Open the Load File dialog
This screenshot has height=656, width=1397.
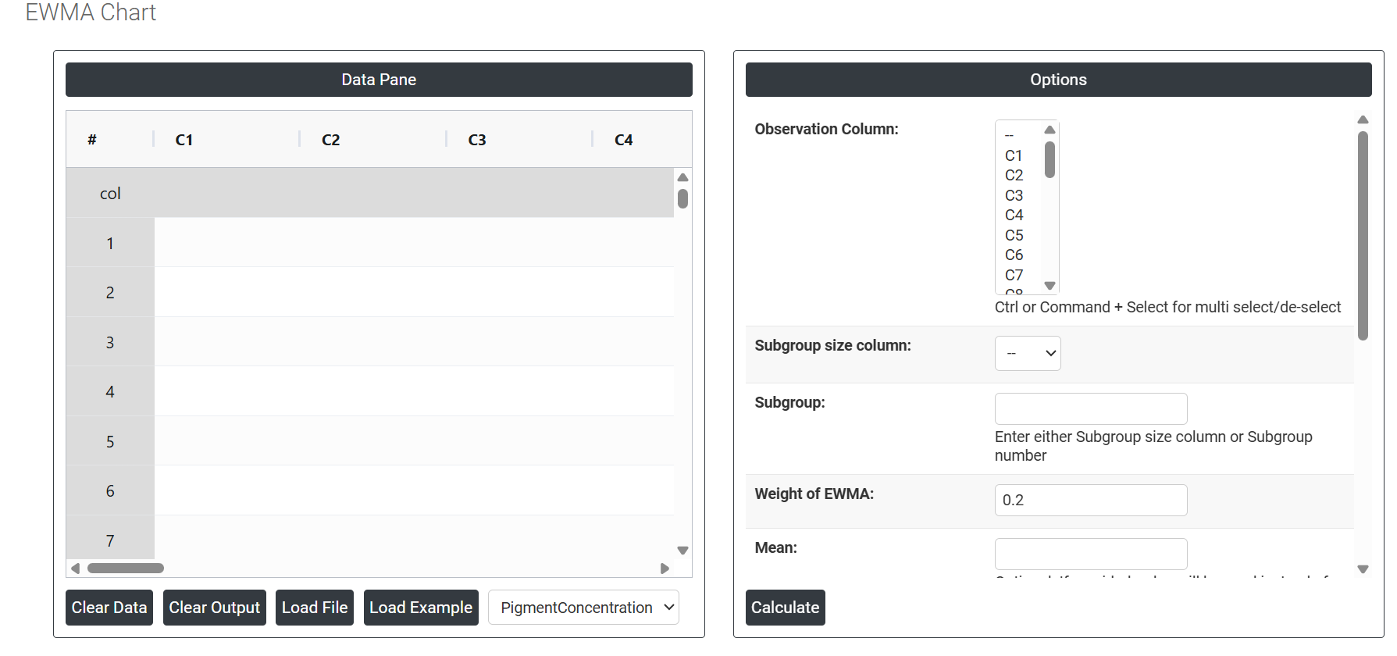314,608
